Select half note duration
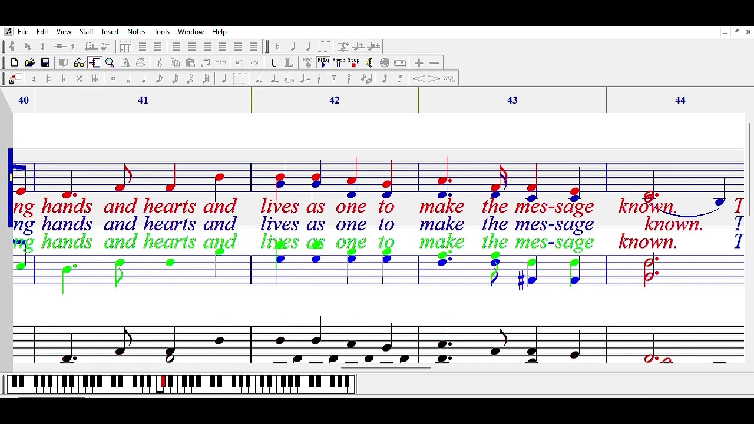 128,78
